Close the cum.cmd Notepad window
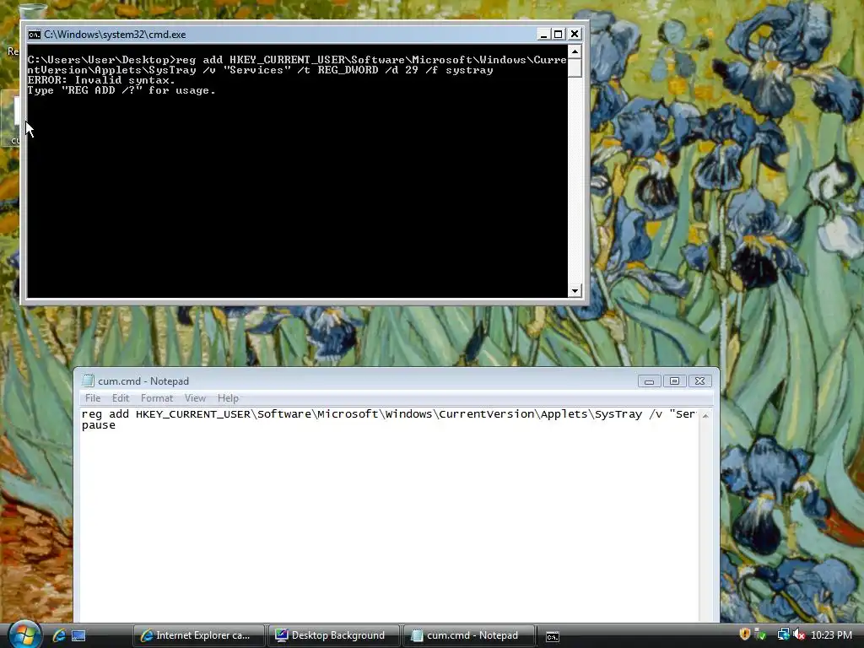Viewport: 864px width, 648px height. (699, 381)
